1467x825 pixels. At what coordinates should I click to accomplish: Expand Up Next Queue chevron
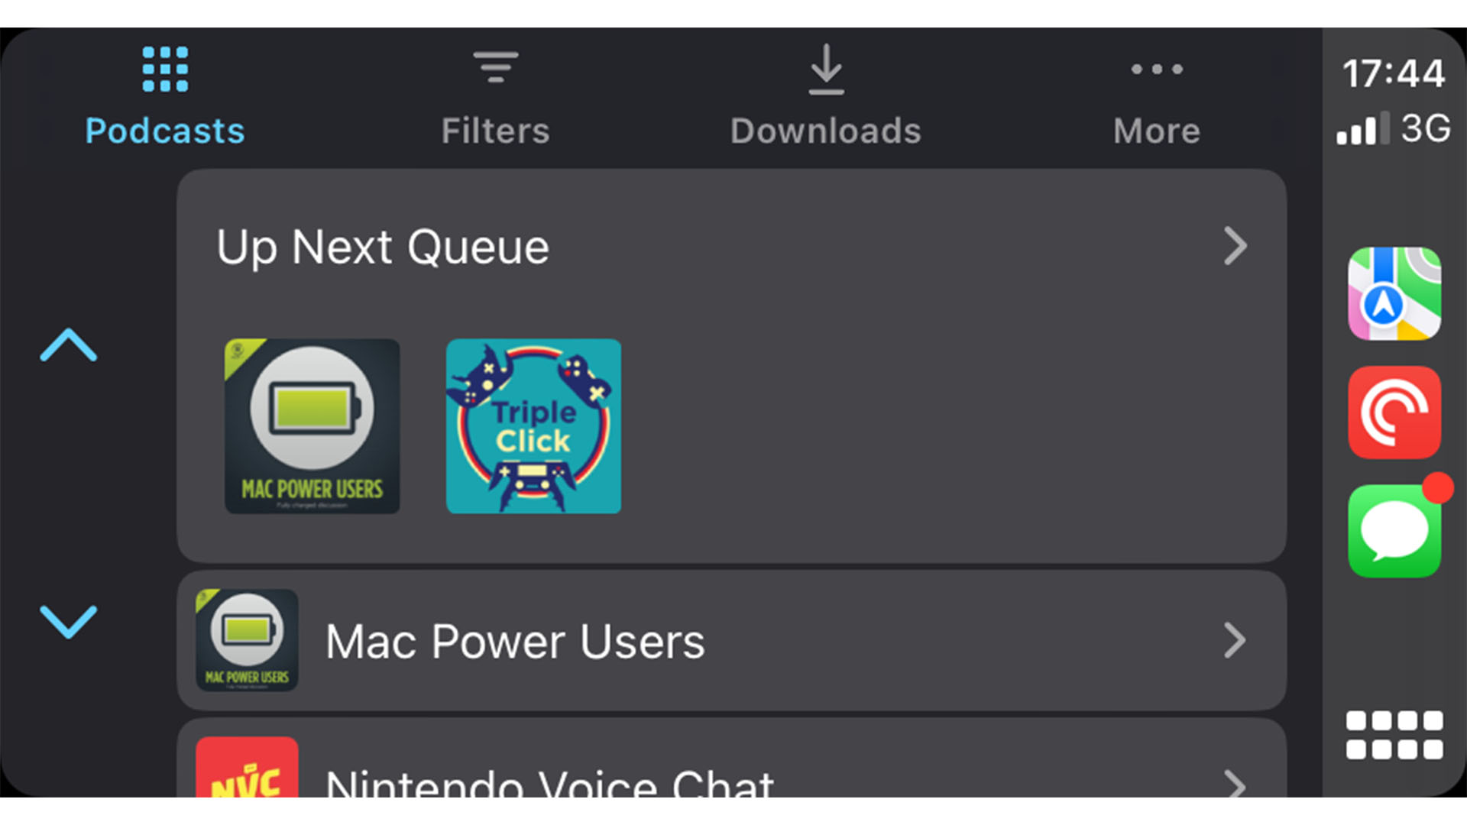point(1235,246)
